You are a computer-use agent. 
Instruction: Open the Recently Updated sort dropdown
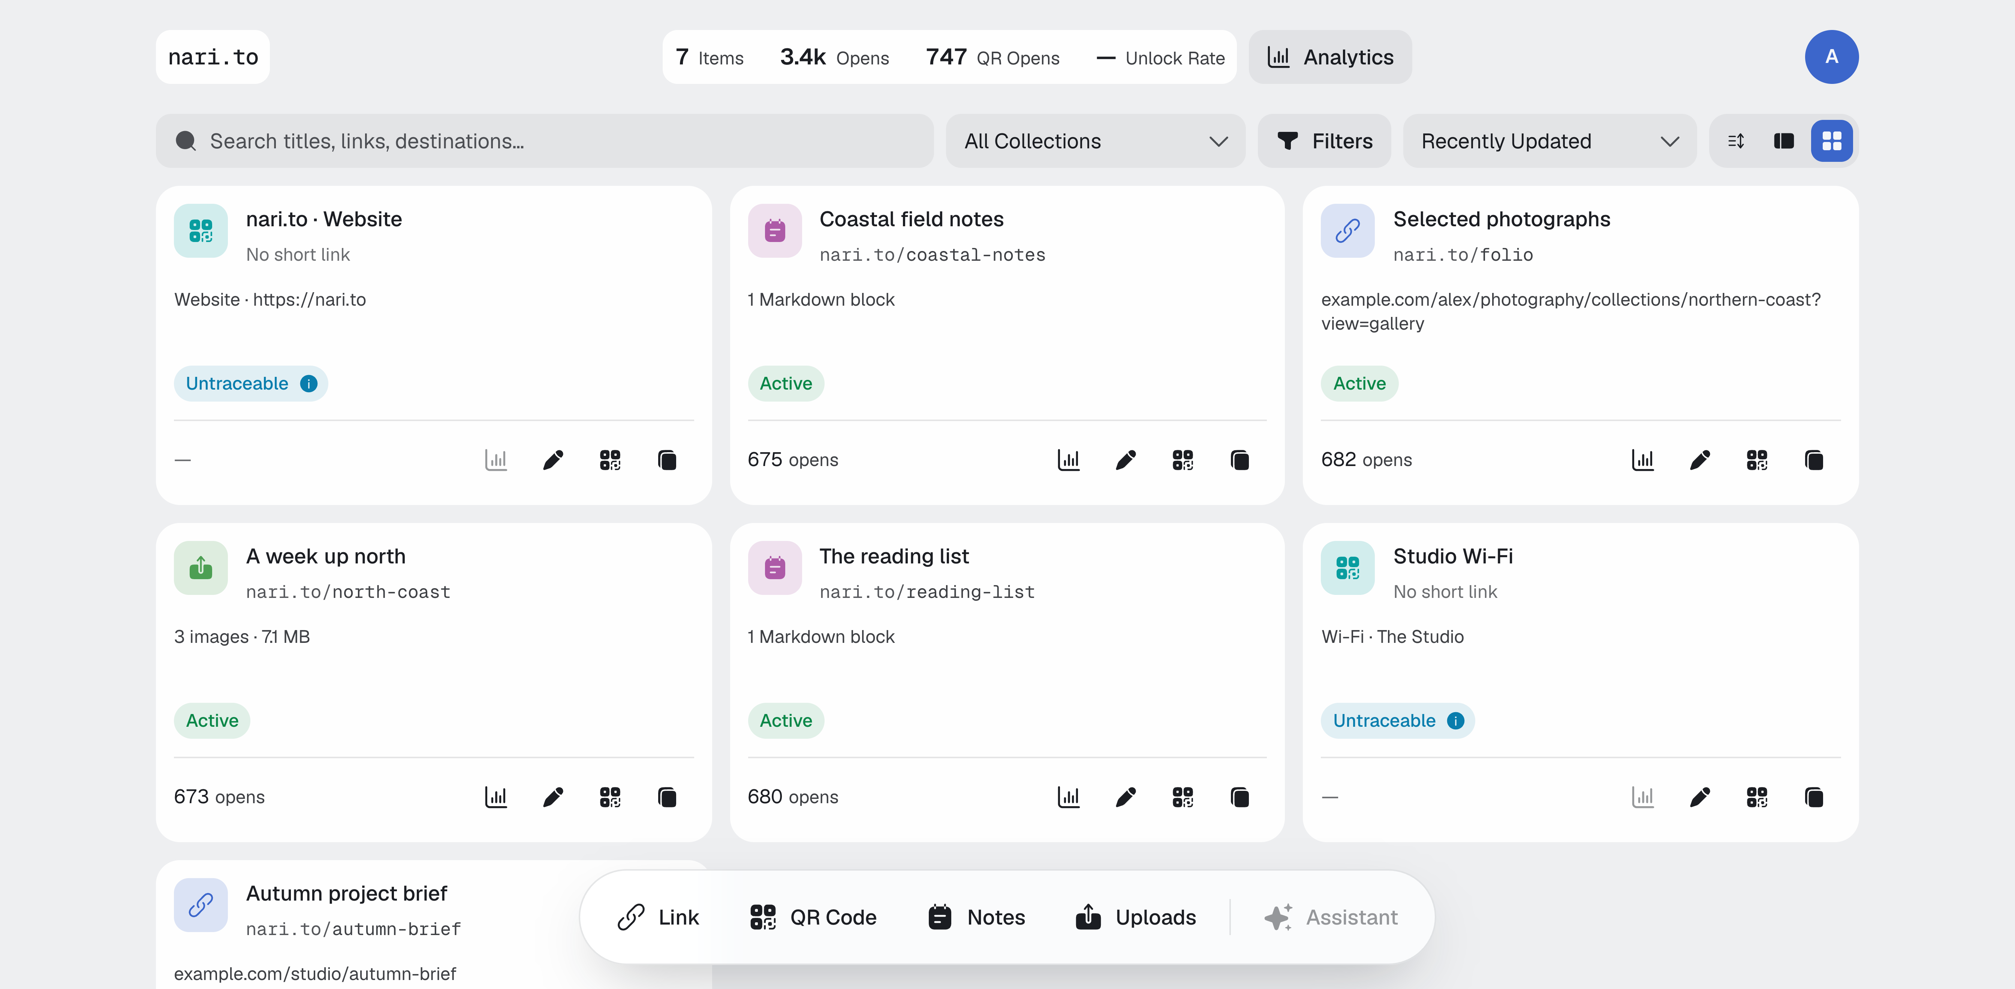pos(1549,141)
